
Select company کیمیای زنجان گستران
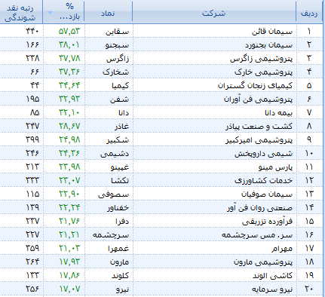coord(255,86)
